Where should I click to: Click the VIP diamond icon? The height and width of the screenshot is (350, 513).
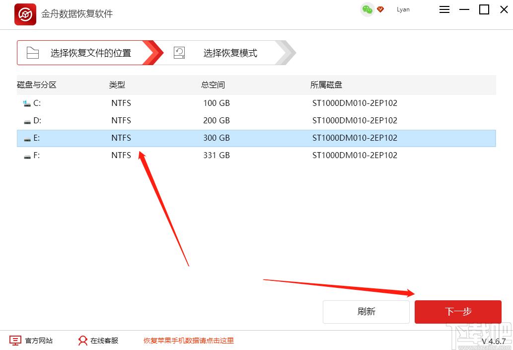pos(380,9)
